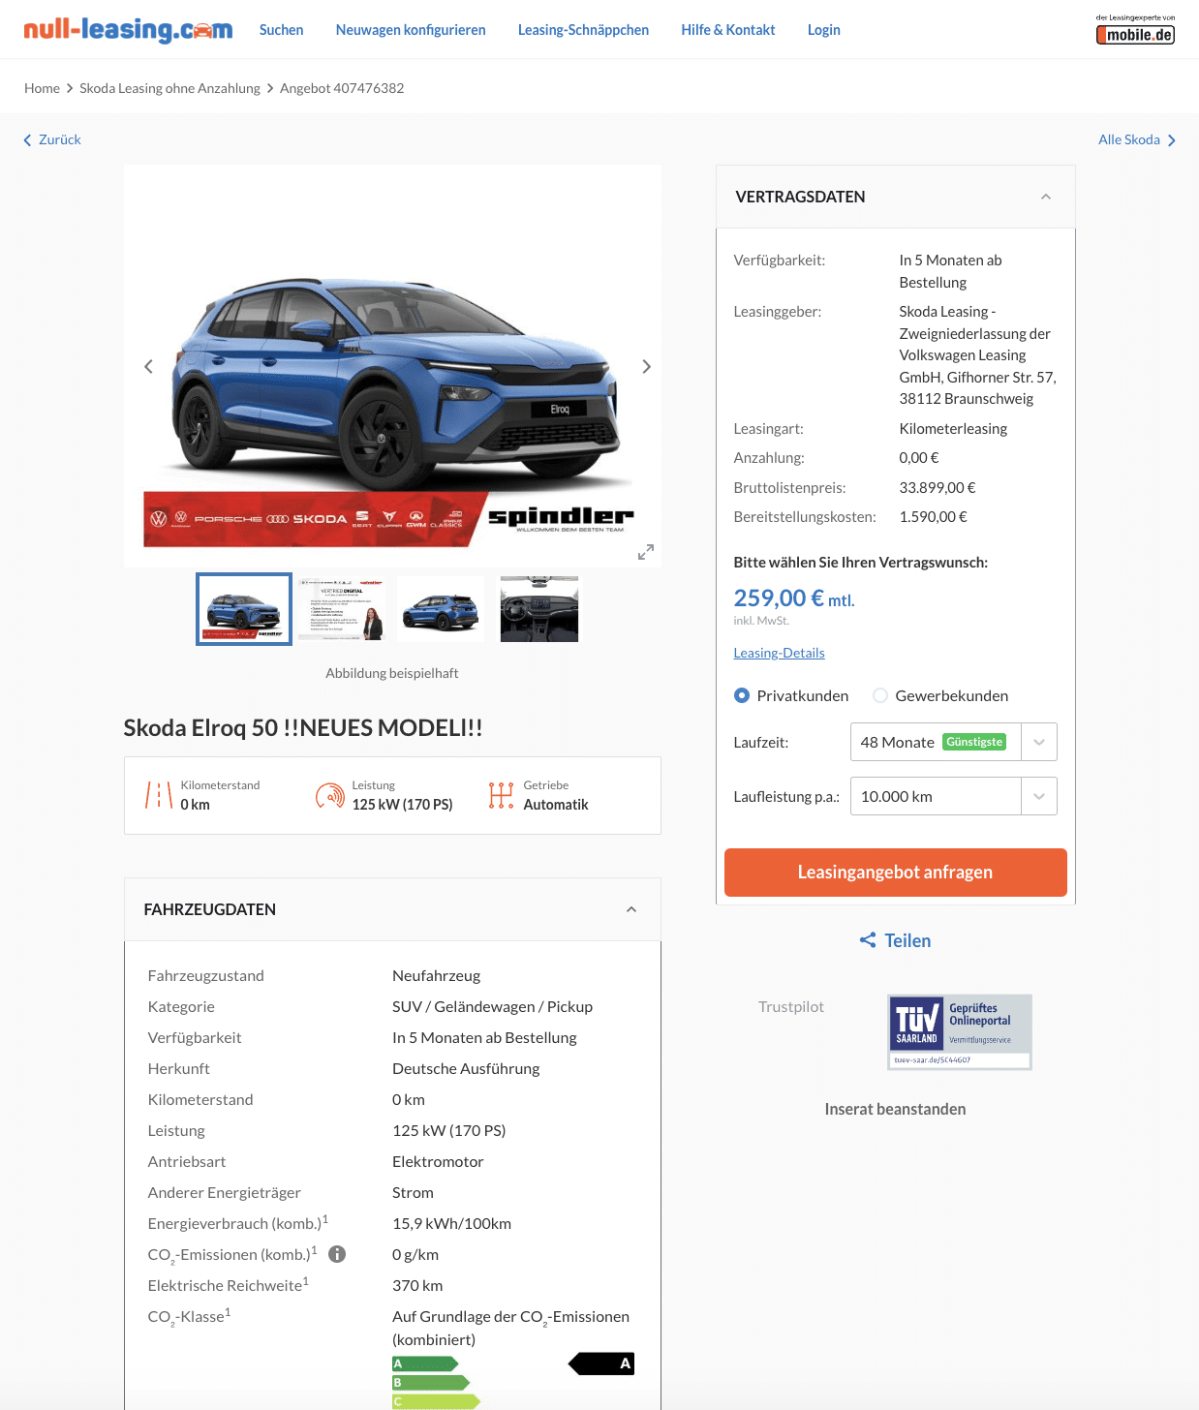Go back via Zurück link

52,139
